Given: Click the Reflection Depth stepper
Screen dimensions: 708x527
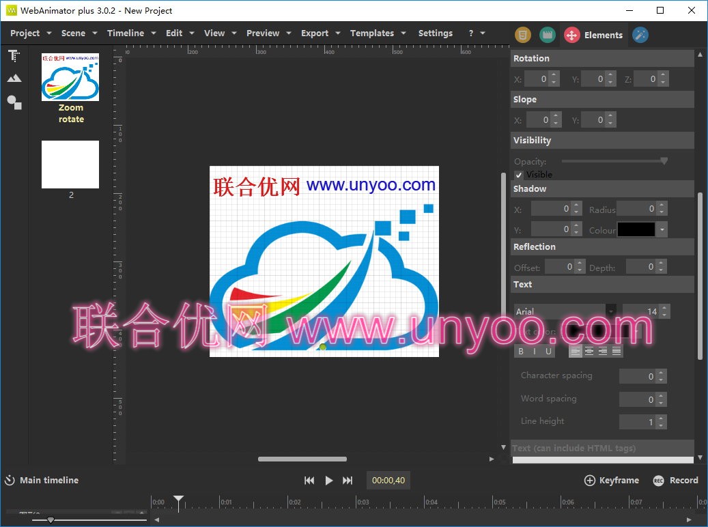Looking at the screenshot, I should point(661,266).
